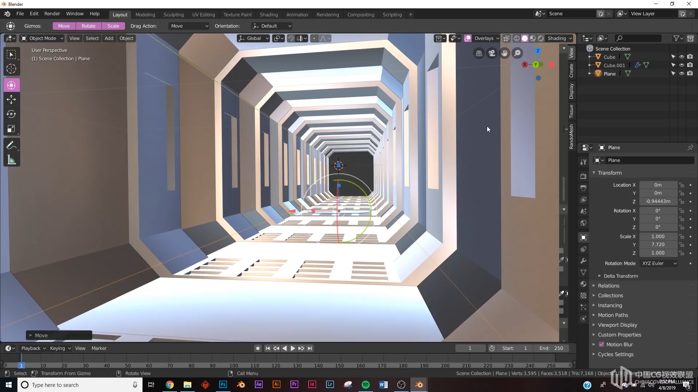
Task: Open the timeline Keying popover
Action: click(x=60, y=348)
